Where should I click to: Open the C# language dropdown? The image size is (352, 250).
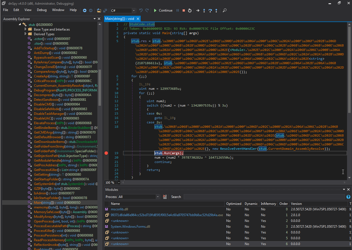click(134, 10)
